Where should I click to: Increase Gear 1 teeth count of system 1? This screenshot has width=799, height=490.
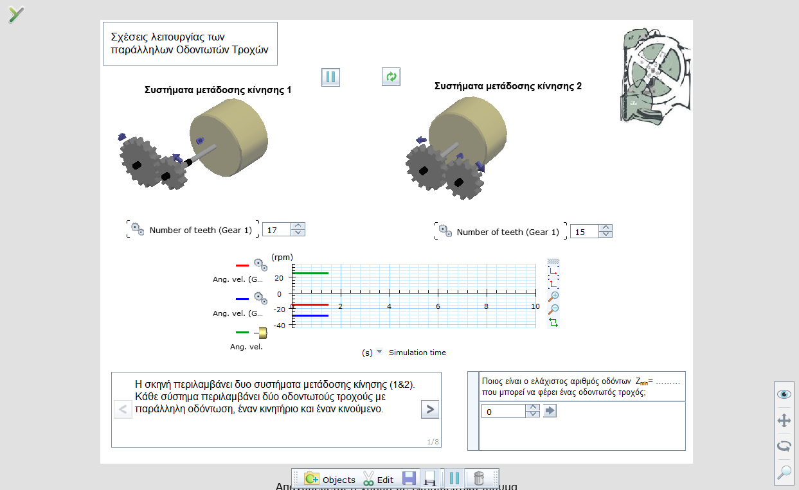(298, 226)
